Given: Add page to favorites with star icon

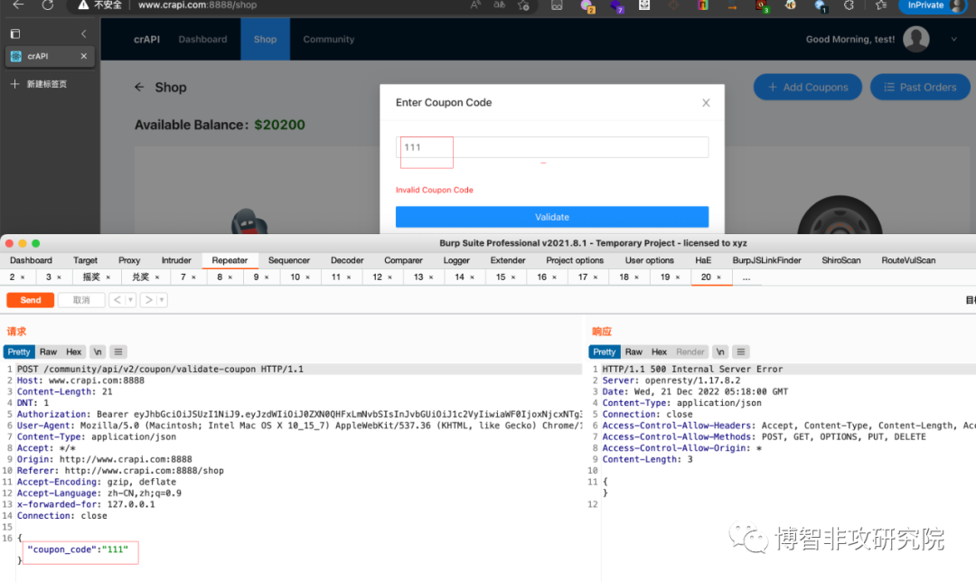Looking at the screenshot, I should point(523,5).
